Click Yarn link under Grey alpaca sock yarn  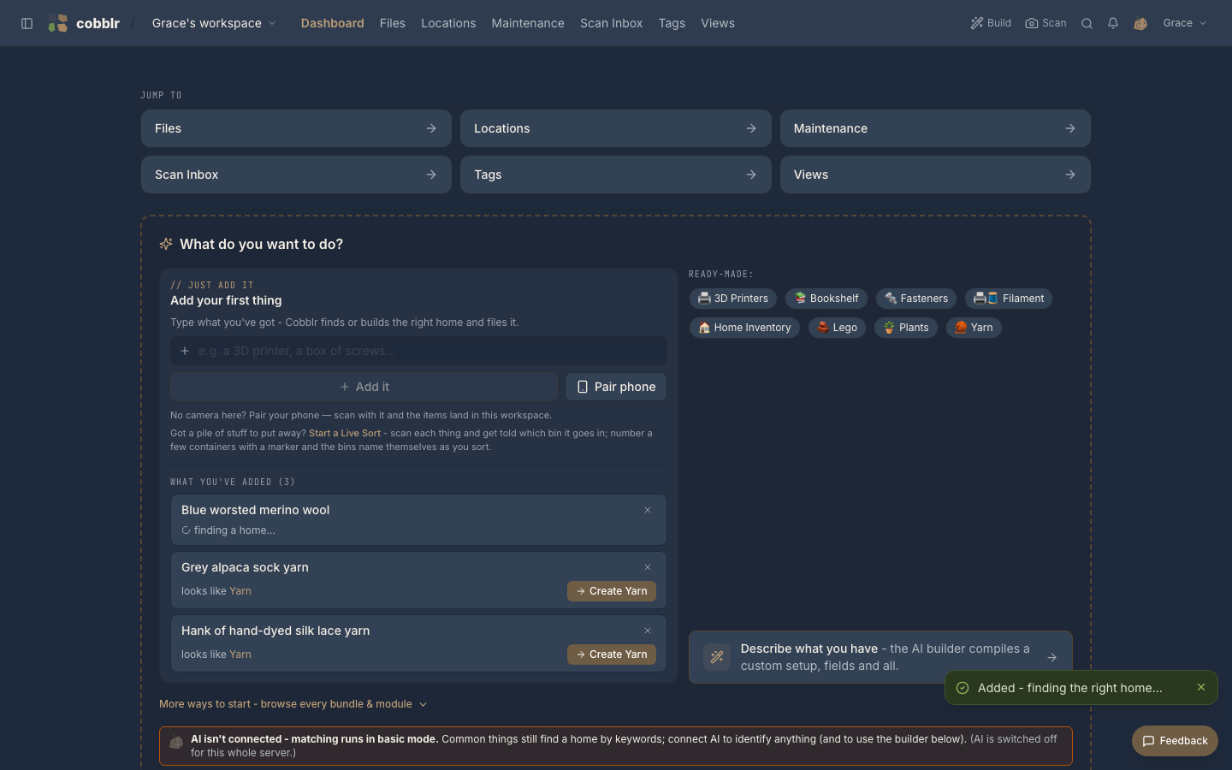pyautogui.click(x=240, y=591)
